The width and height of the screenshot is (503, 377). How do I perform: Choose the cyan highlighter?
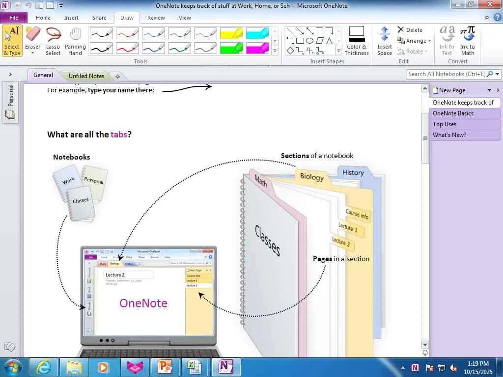[257, 33]
